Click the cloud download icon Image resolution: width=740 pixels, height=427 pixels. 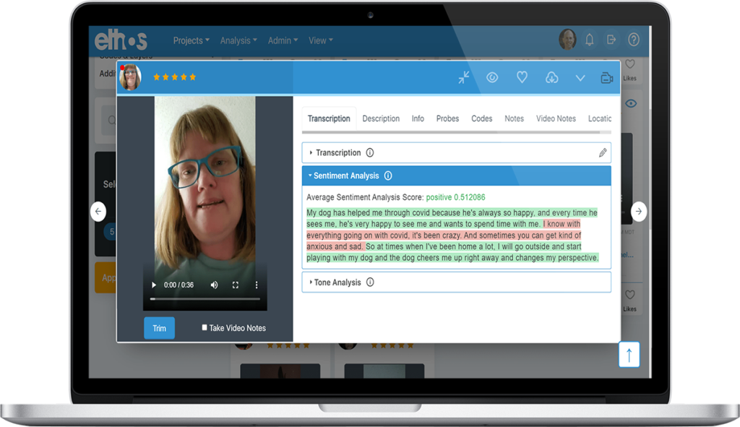pos(551,77)
